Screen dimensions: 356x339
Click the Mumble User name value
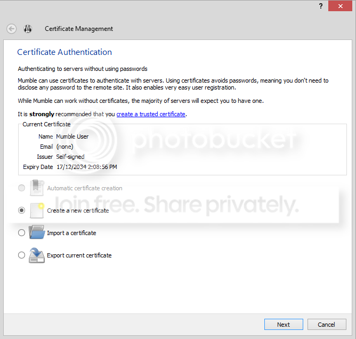click(x=72, y=136)
